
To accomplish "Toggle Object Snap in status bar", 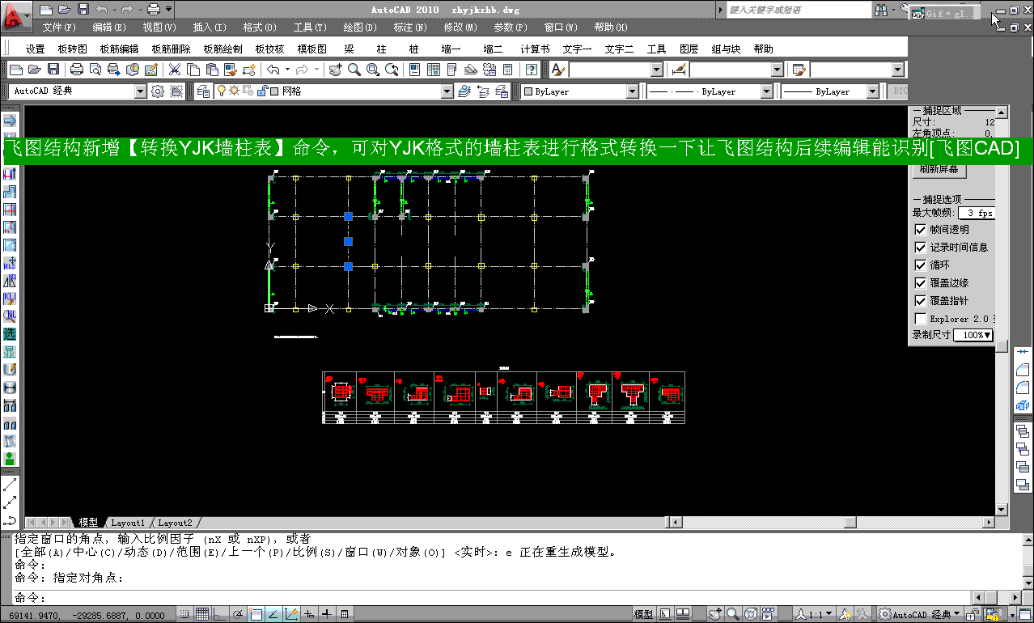I will tap(256, 614).
